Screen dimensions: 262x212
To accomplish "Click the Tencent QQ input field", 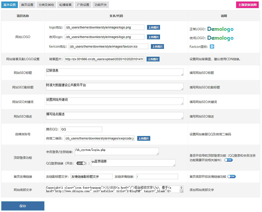I will (81, 129).
